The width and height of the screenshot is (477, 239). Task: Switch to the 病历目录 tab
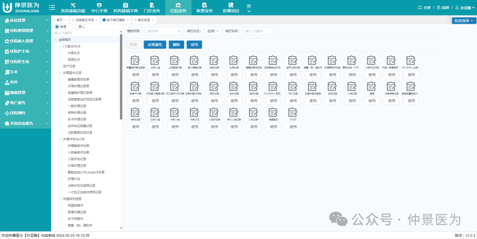pyautogui.click(x=143, y=20)
